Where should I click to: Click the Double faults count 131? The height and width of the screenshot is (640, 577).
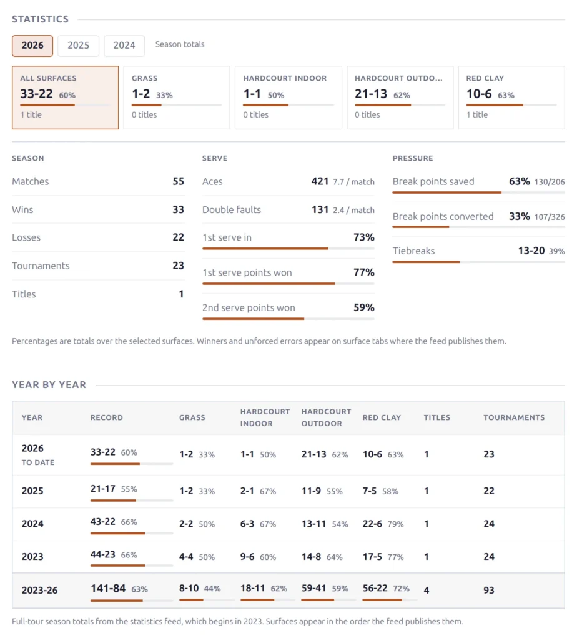pos(320,210)
